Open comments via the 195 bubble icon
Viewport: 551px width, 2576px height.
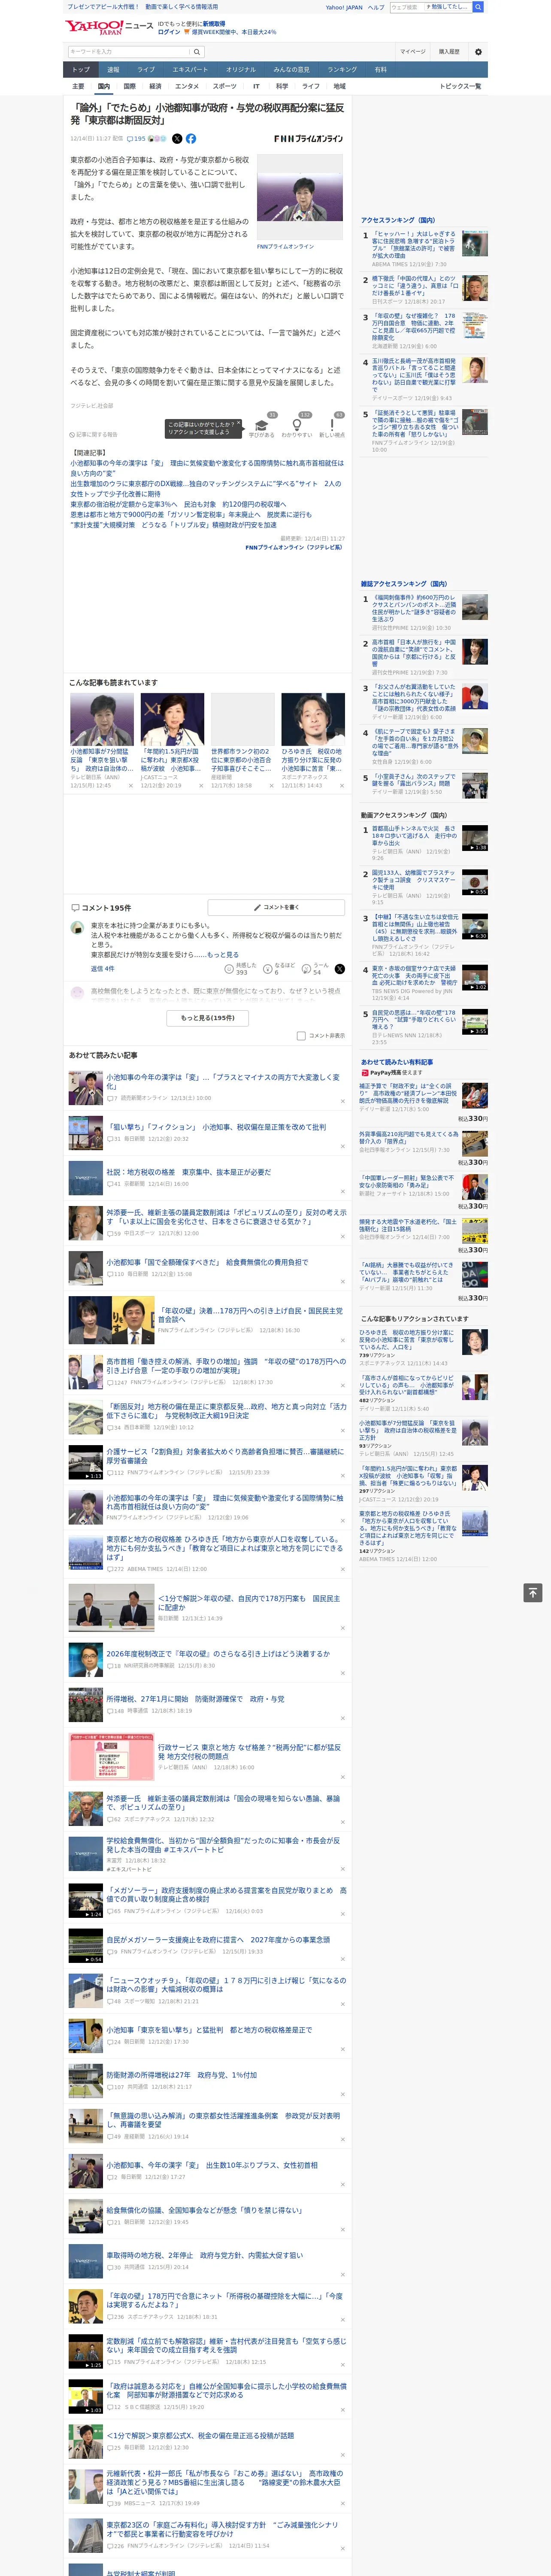[x=136, y=139]
